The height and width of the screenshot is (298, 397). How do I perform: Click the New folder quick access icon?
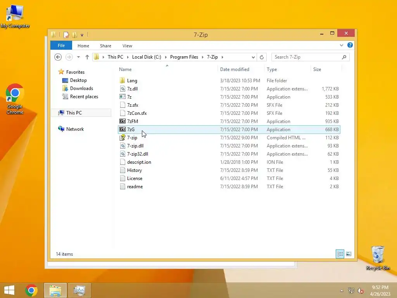[74, 35]
